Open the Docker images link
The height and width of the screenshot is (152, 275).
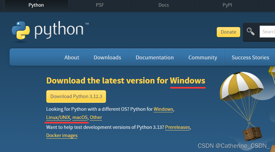62,135
